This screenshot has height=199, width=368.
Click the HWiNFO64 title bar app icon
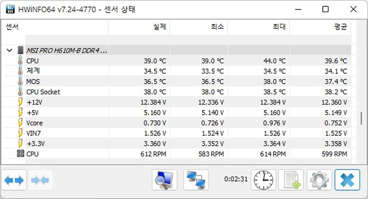pos(11,9)
